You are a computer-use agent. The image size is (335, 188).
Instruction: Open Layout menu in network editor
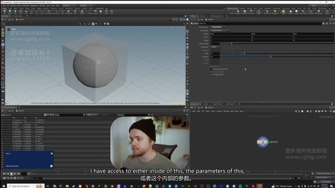click(x=219, y=111)
